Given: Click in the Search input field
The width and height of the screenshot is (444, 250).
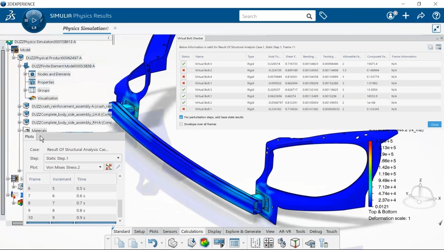Looking at the screenshot, I should (x=272, y=16).
